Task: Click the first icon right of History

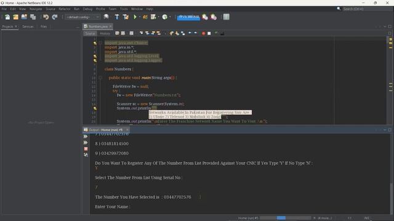Action: [117, 33]
